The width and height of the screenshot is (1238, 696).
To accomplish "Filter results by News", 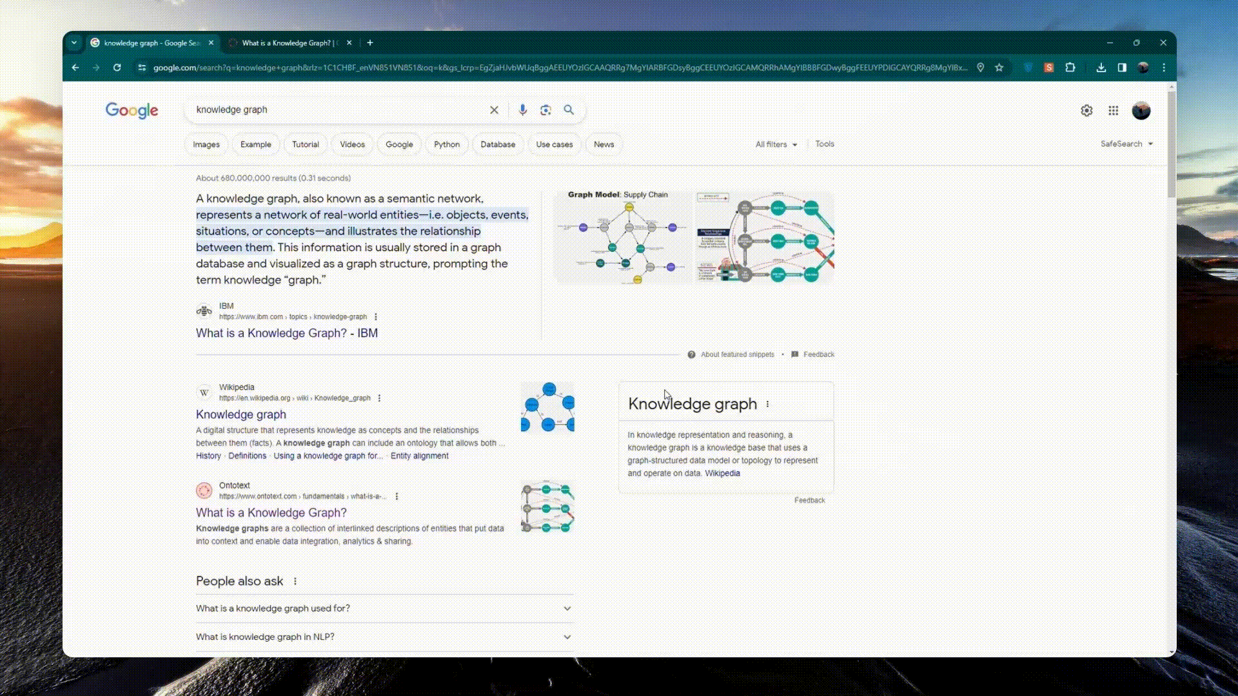I will (x=604, y=144).
